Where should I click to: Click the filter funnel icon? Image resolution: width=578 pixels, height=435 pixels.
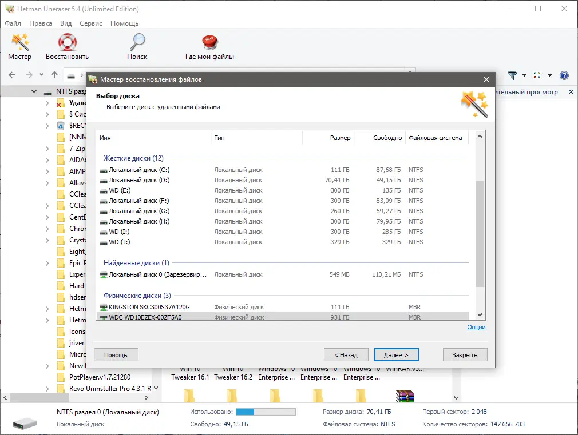512,75
